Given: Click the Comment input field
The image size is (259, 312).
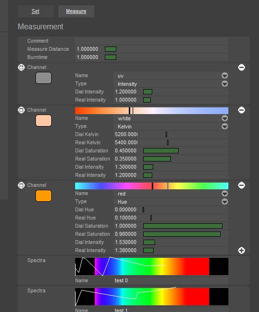Looking at the screenshot, I should click(151, 41).
